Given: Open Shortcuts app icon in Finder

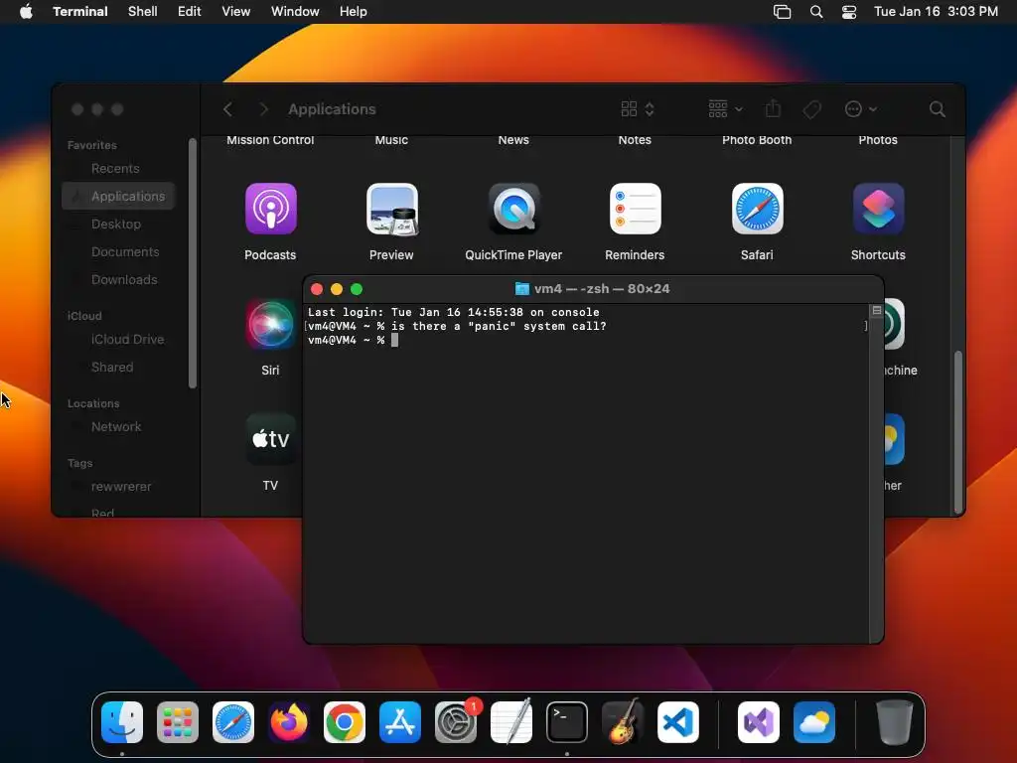Looking at the screenshot, I should 878,209.
